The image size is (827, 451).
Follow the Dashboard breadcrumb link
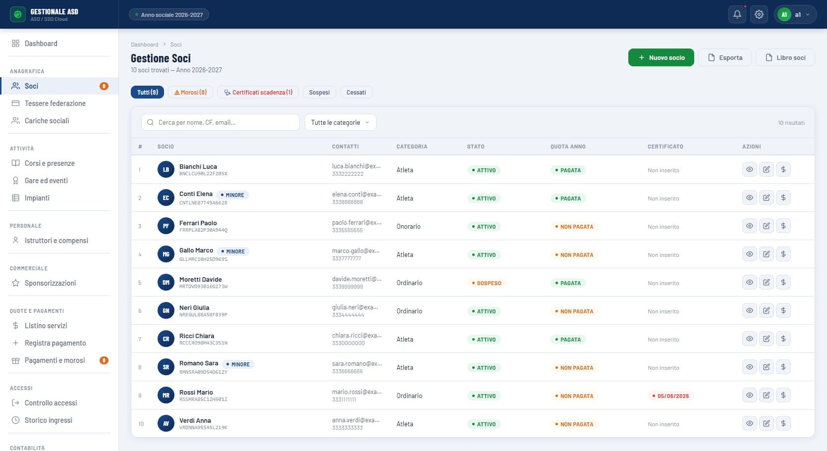pyautogui.click(x=145, y=45)
